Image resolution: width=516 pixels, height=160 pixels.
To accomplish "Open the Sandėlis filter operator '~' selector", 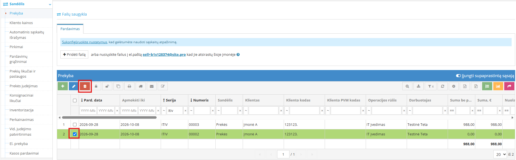I will (x=219, y=110).
